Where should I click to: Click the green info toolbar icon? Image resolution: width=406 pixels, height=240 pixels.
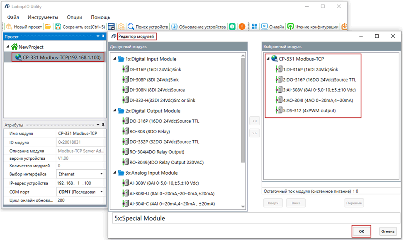(232, 26)
